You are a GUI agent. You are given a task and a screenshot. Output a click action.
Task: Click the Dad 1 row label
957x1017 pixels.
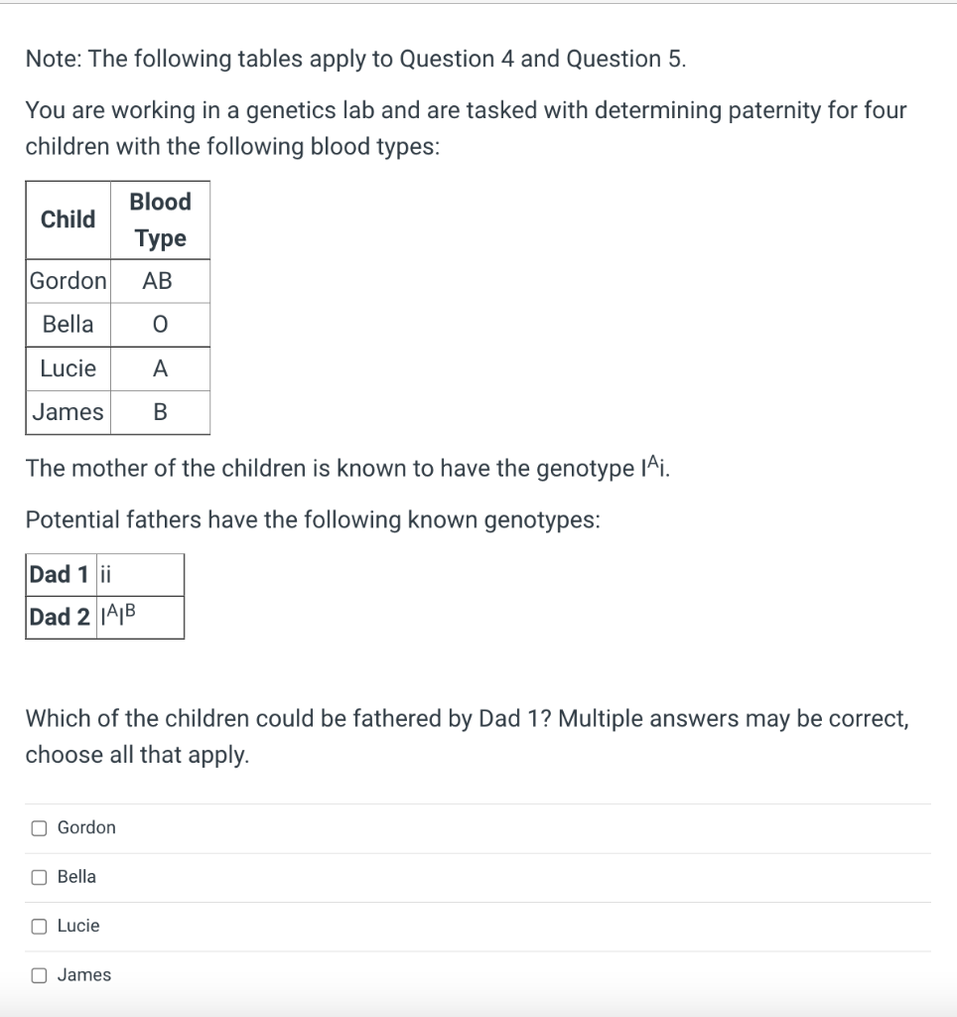point(57,574)
